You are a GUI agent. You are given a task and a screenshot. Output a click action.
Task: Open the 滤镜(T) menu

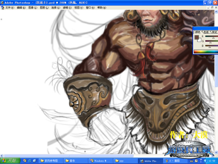(67, 8)
